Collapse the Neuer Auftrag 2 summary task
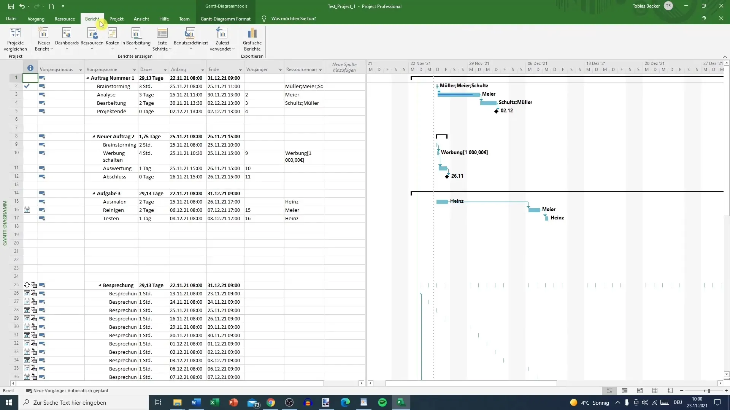 [94, 137]
